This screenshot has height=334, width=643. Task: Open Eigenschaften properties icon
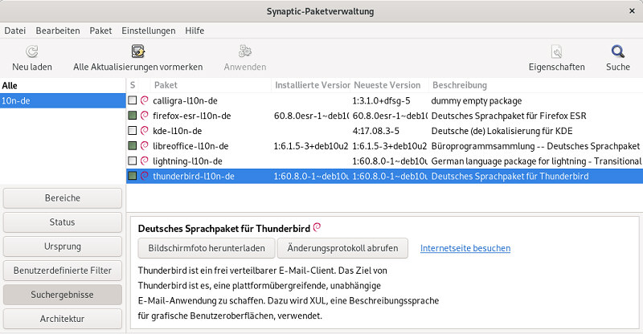[556, 52]
